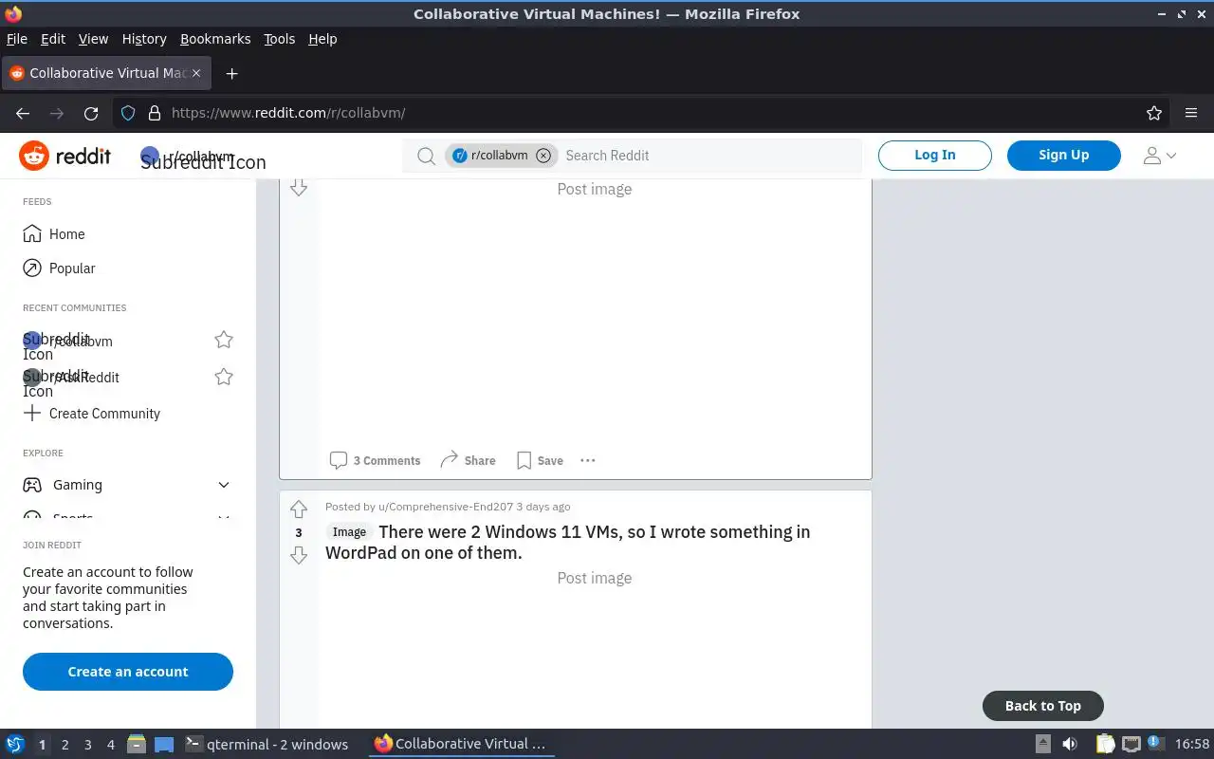Open the taskbar application launcher
1214x759 pixels.
pos(15,745)
